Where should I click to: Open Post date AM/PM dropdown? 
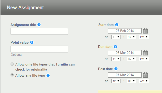pyautogui.click(x=144, y=81)
